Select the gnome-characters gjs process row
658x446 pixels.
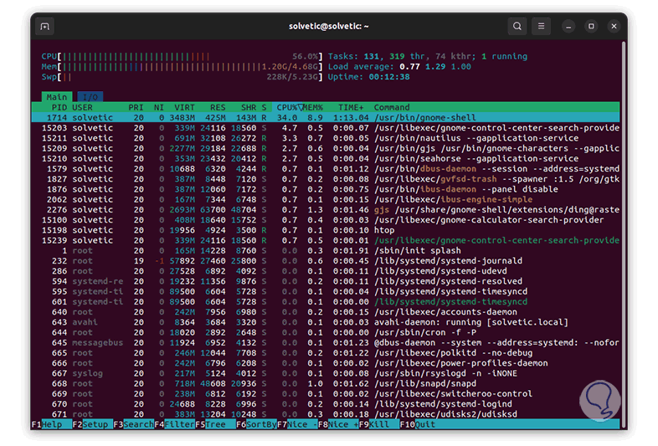click(x=326, y=148)
